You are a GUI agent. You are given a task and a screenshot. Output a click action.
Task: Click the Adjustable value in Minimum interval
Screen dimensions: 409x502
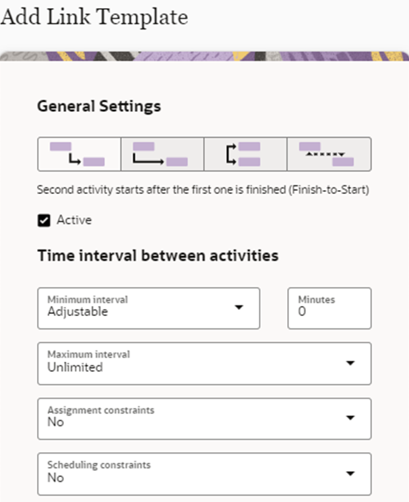point(77,312)
